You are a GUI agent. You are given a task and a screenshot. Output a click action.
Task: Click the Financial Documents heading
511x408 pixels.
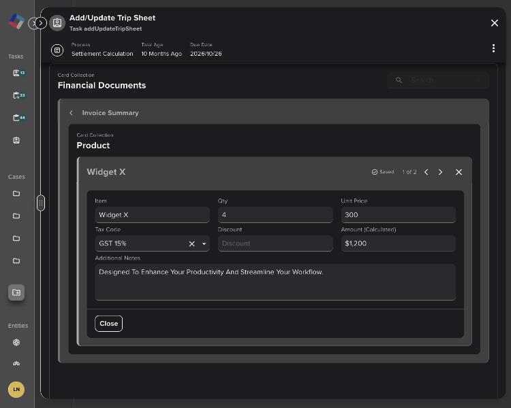(102, 85)
